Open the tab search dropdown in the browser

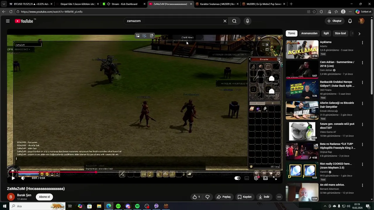click(4, 4)
